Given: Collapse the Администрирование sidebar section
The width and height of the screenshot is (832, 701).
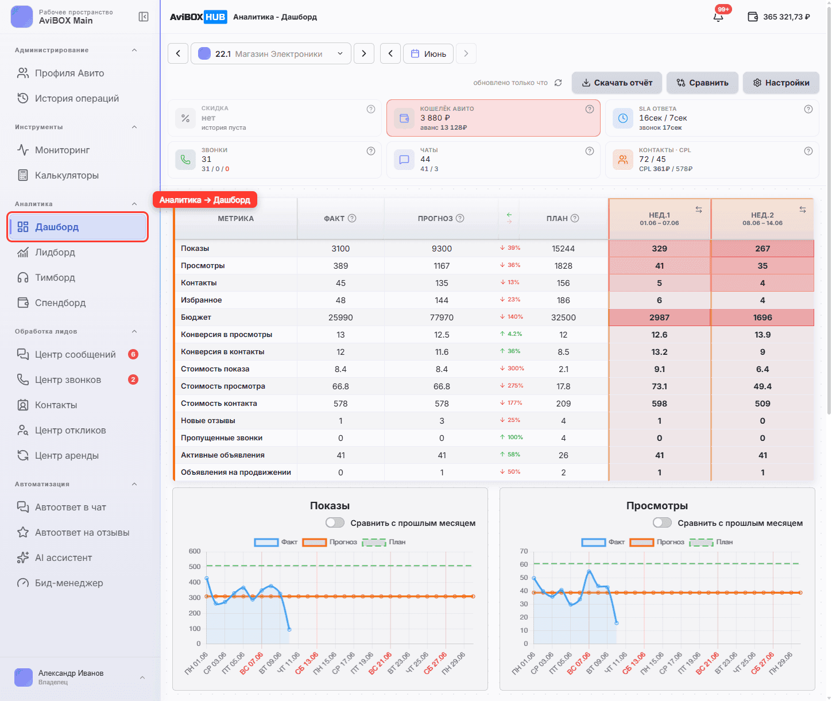Looking at the screenshot, I should tap(134, 50).
